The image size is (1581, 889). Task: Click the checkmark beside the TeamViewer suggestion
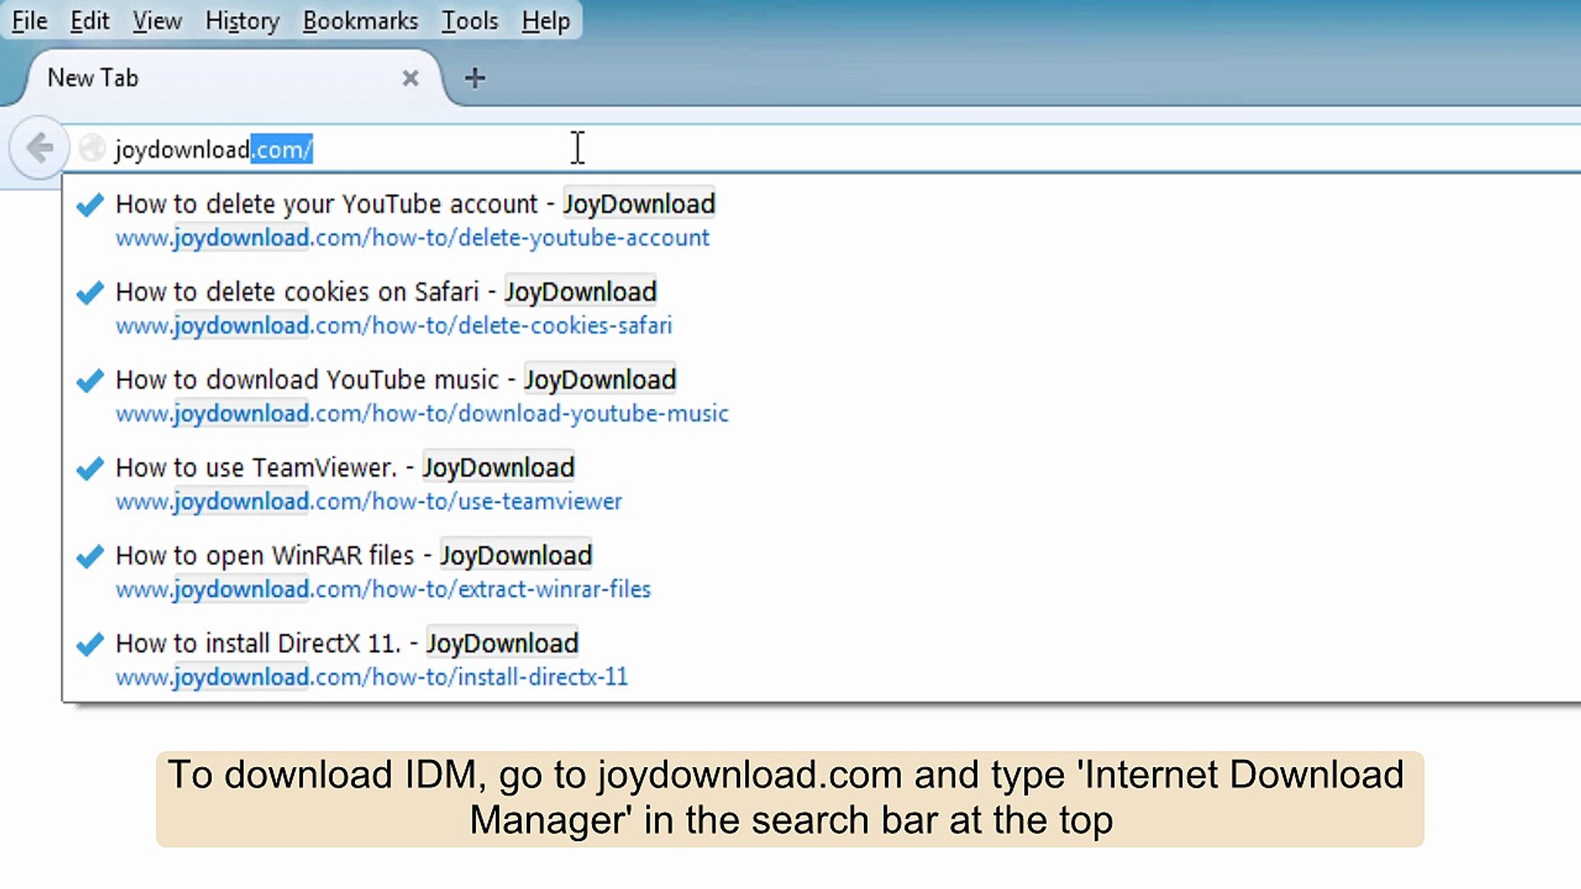89,468
